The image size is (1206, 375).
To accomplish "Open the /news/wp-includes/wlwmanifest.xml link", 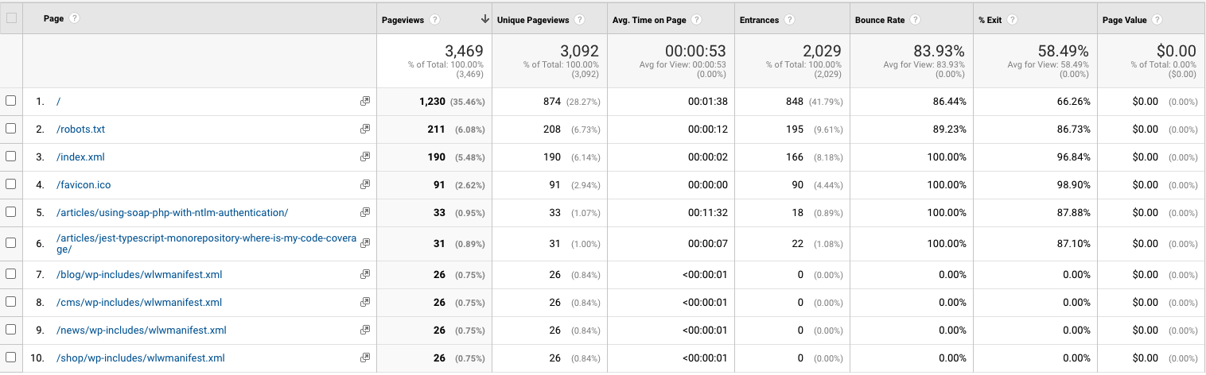I will [x=142, y=330].
